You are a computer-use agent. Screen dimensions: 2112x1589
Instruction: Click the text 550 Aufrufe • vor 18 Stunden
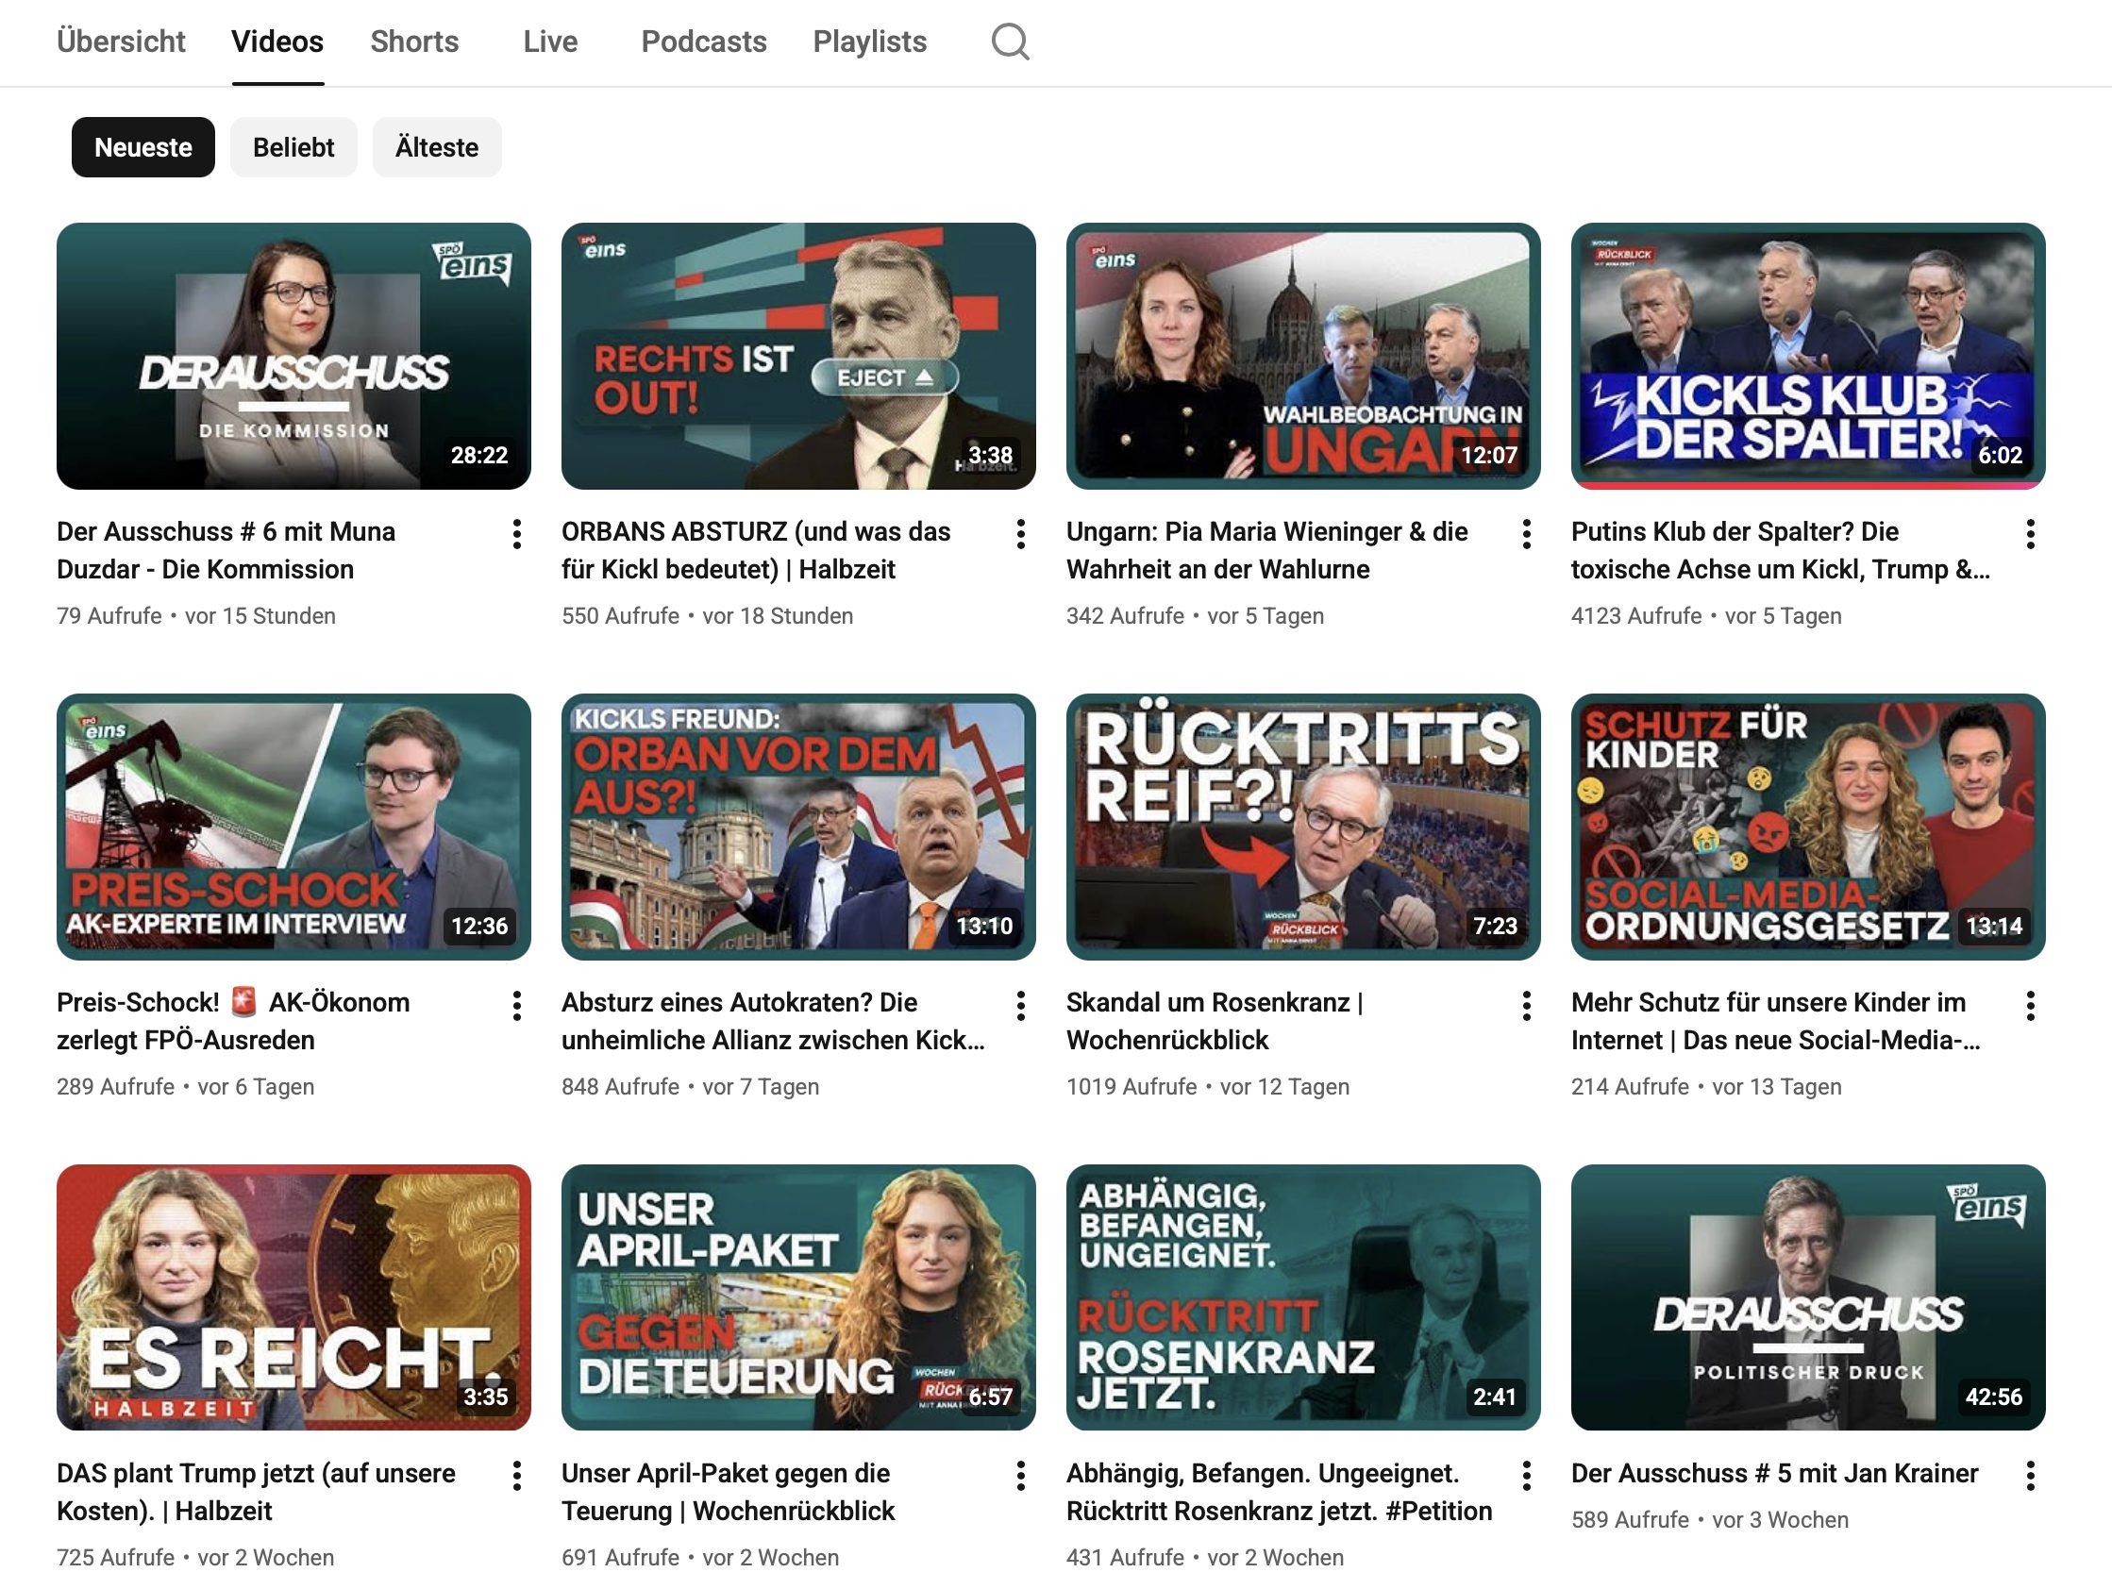pos(708,616)
